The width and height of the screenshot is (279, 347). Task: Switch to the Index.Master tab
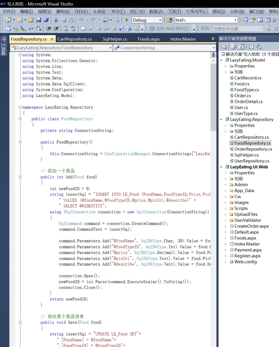pos(183,39)
